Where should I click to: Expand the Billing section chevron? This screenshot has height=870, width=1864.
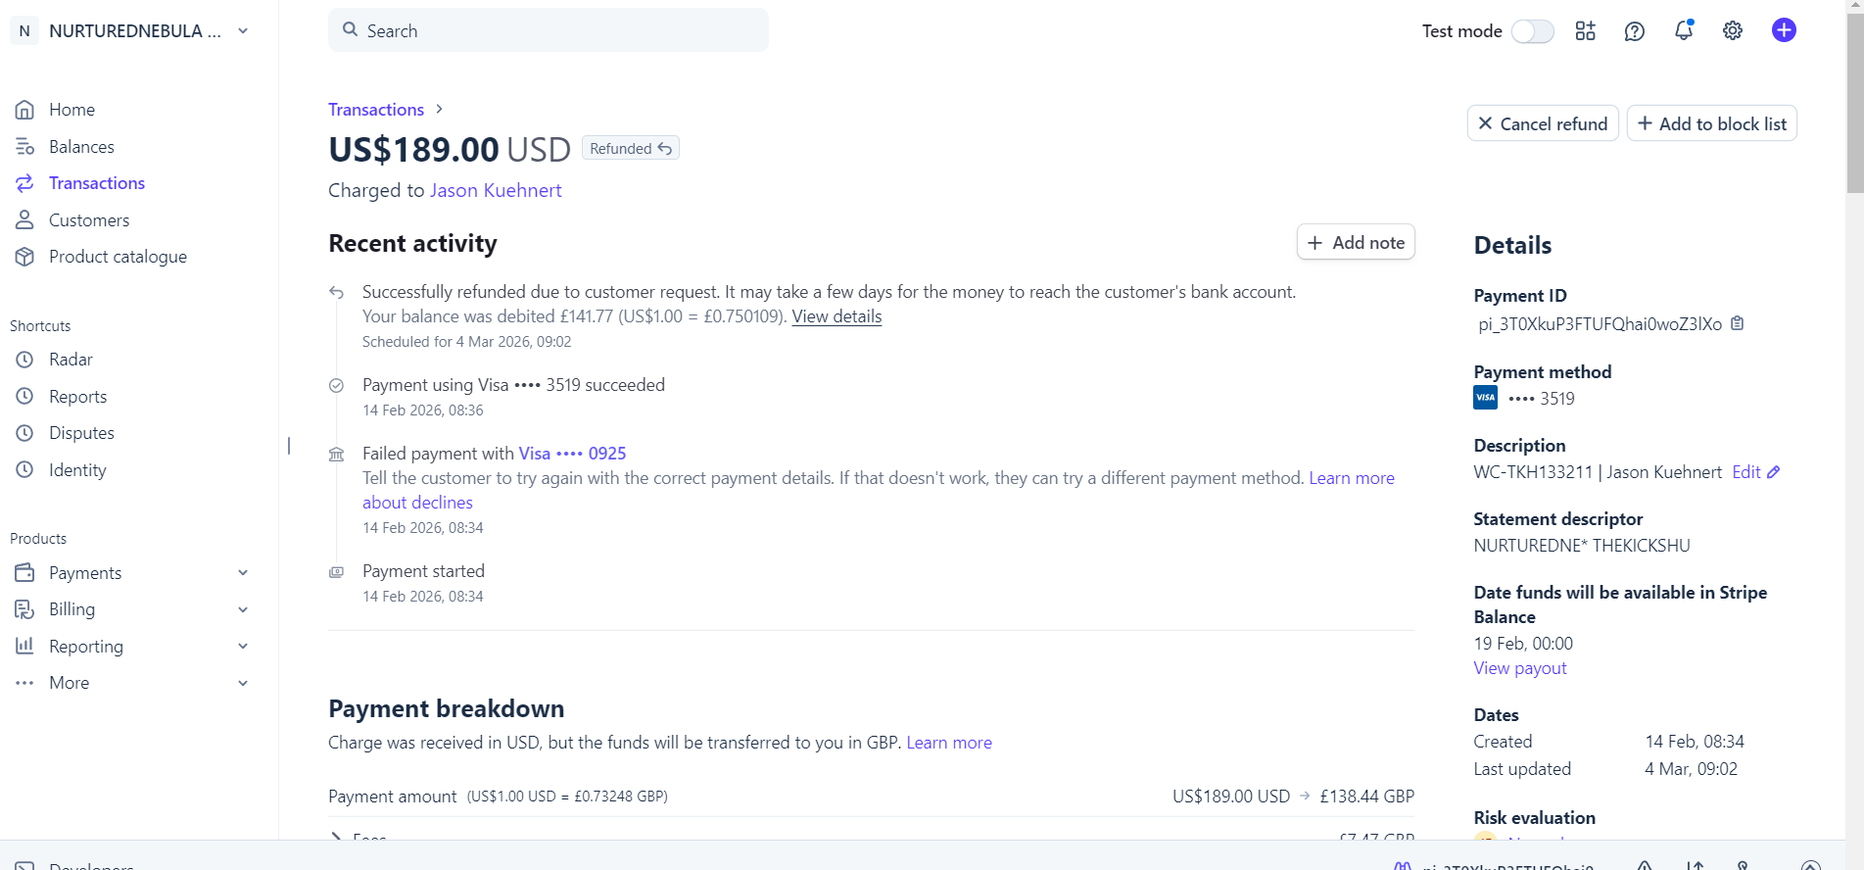[243, 609]
